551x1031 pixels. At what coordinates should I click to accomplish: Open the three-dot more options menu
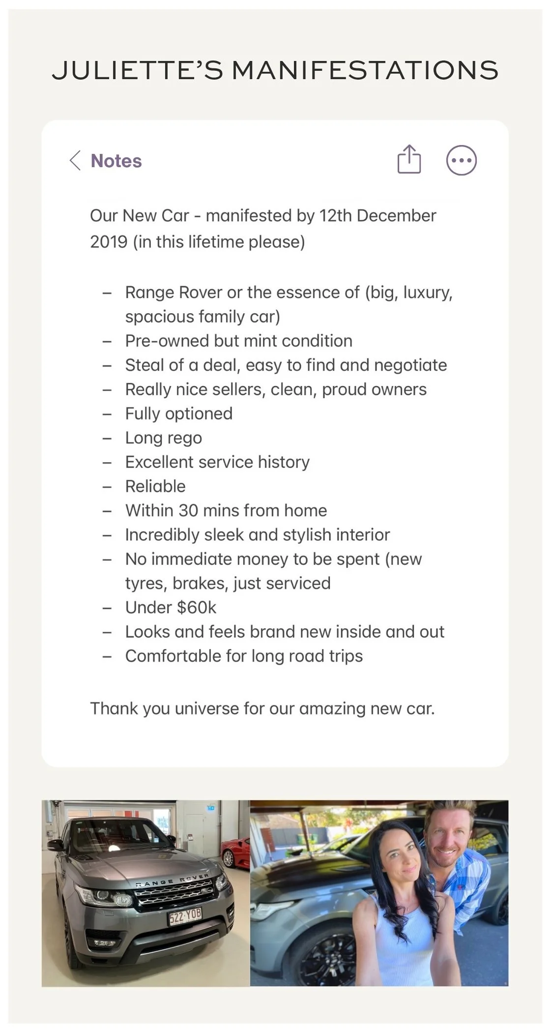tap(461, 160)
